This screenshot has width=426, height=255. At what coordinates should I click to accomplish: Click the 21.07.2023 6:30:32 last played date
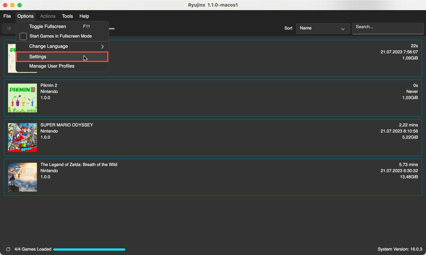point(399,171)
